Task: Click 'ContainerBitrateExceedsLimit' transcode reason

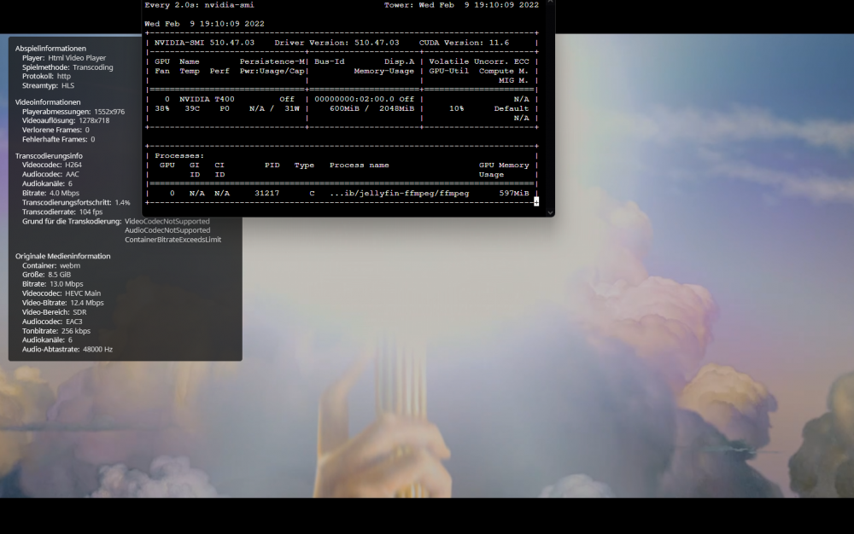Action: point(173,239)
